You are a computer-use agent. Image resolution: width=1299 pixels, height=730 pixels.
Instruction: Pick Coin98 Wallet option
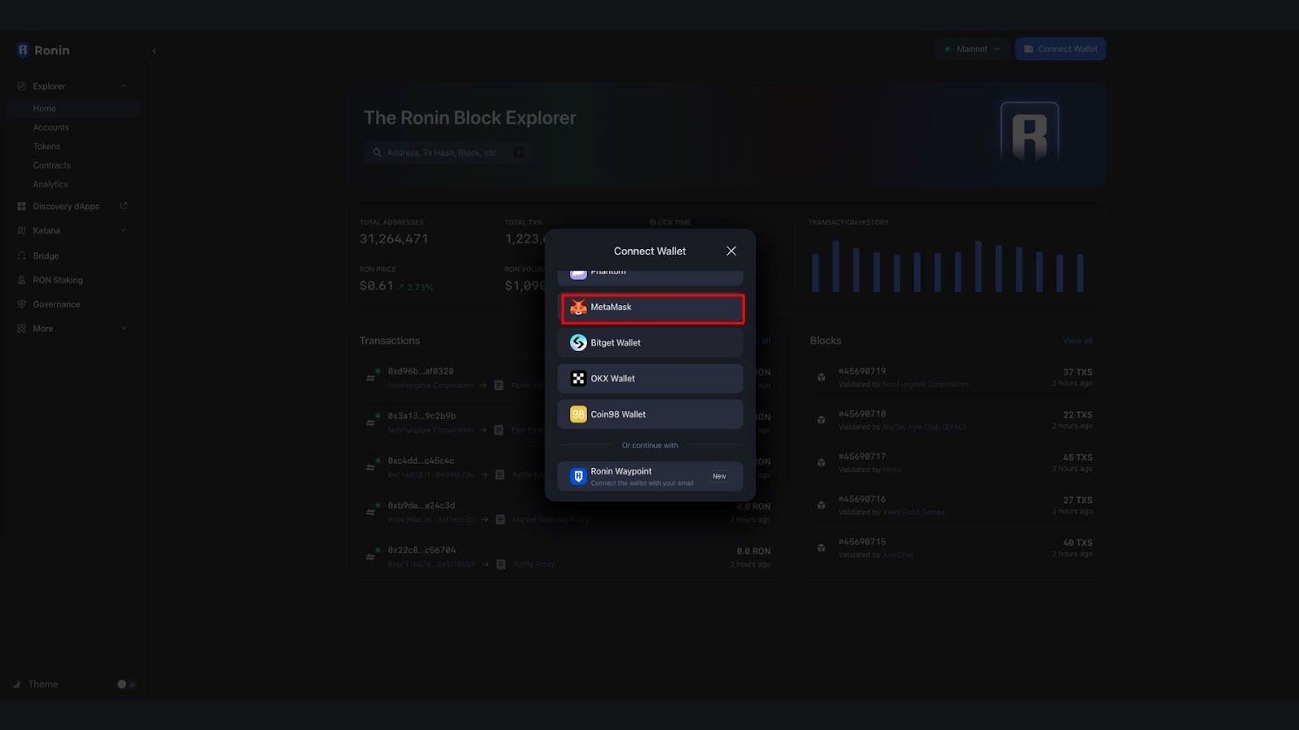[x=649, y=414]
